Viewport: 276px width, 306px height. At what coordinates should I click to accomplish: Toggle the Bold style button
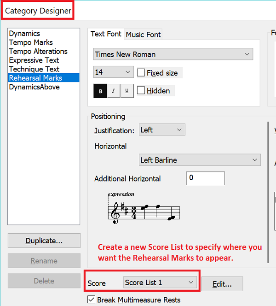coord(100,91)
